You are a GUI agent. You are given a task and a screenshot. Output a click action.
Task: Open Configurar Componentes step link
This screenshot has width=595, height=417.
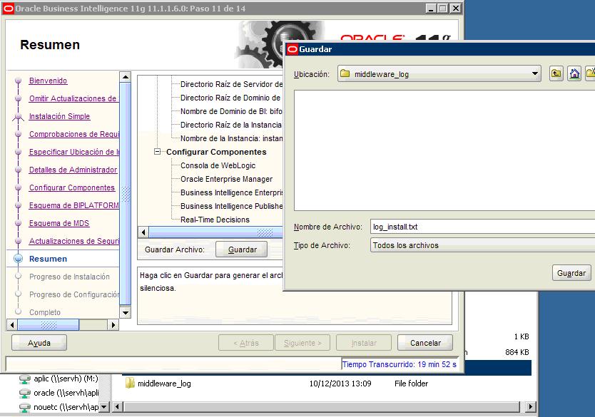click(72, 187)
